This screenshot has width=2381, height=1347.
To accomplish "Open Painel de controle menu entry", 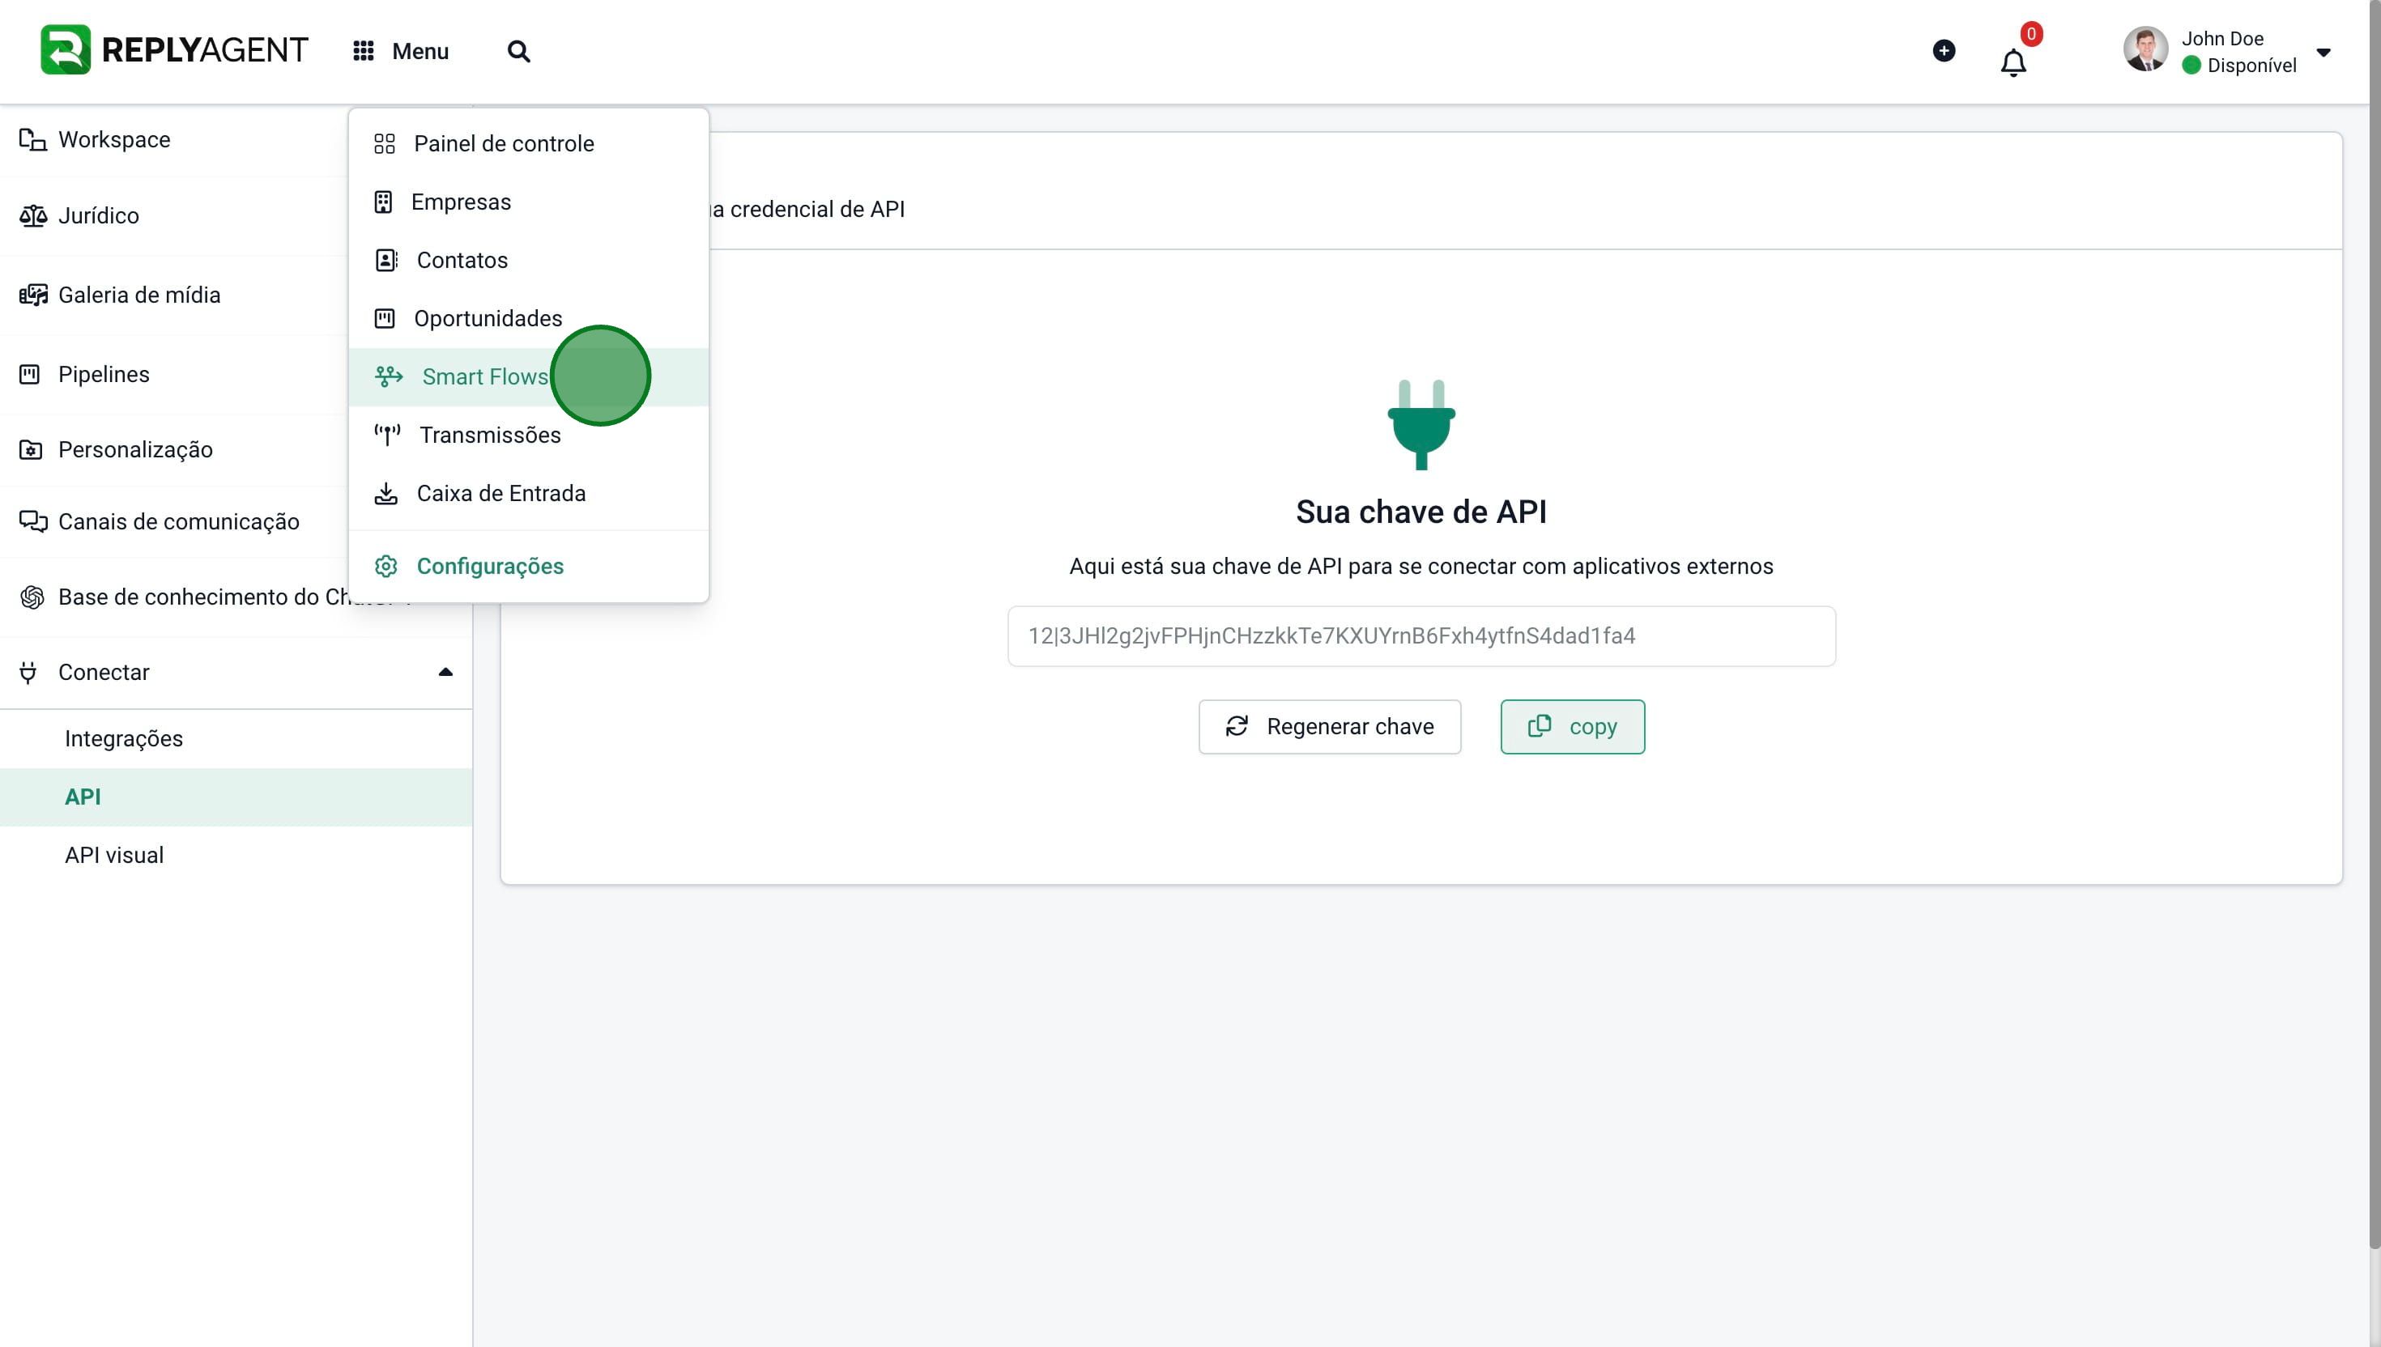I will [x=528, y=143].
